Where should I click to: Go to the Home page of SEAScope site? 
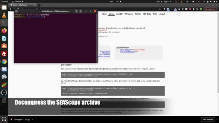104,14
